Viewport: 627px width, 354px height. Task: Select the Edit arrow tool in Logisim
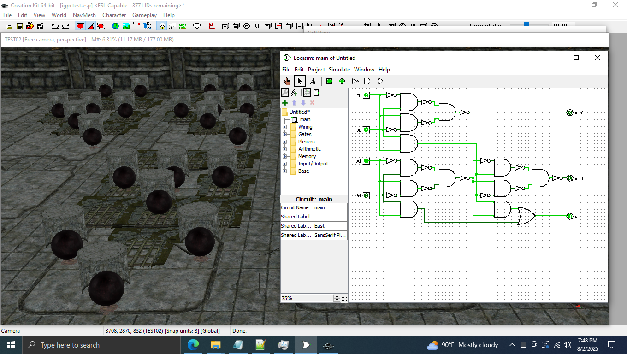tap(300, 81)
